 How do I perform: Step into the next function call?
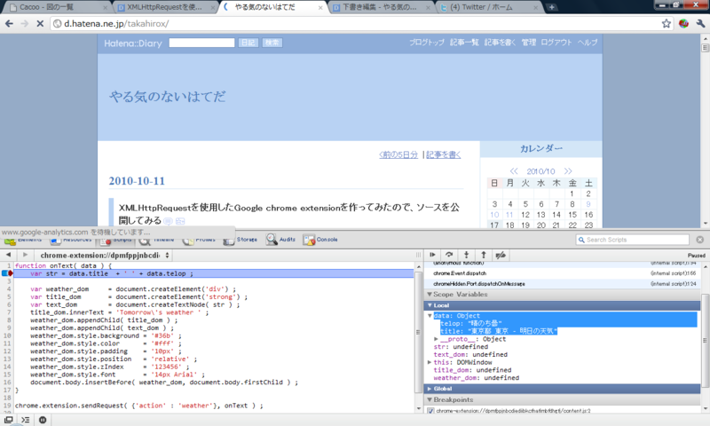pyautogui.click(x=466, y=255)
